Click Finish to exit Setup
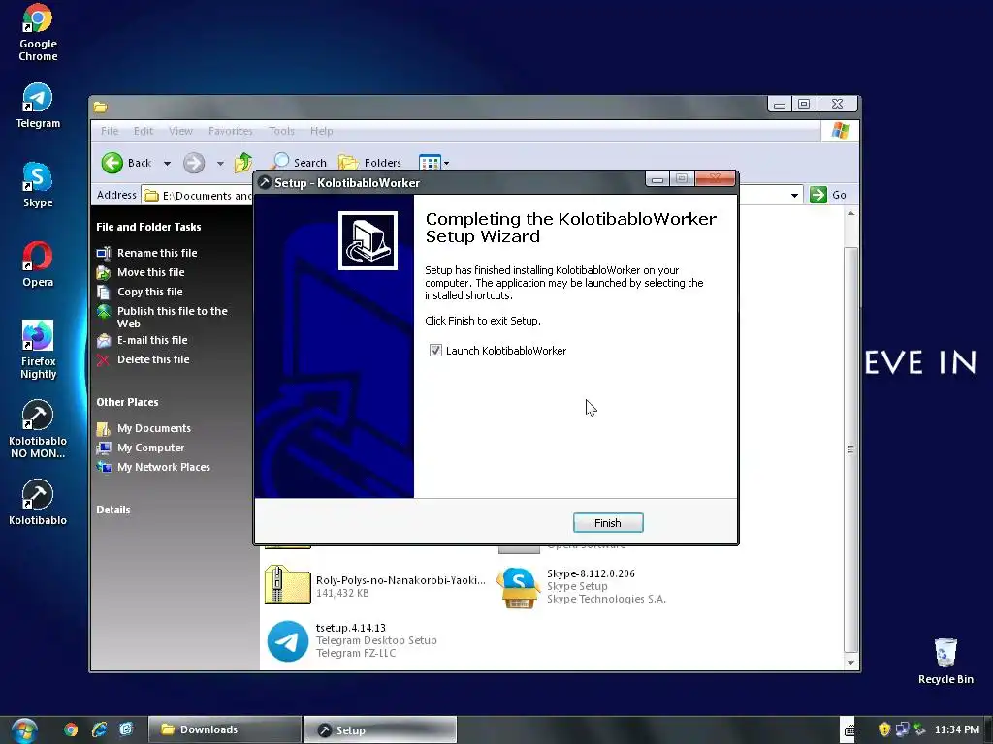 tap(608, 523)
